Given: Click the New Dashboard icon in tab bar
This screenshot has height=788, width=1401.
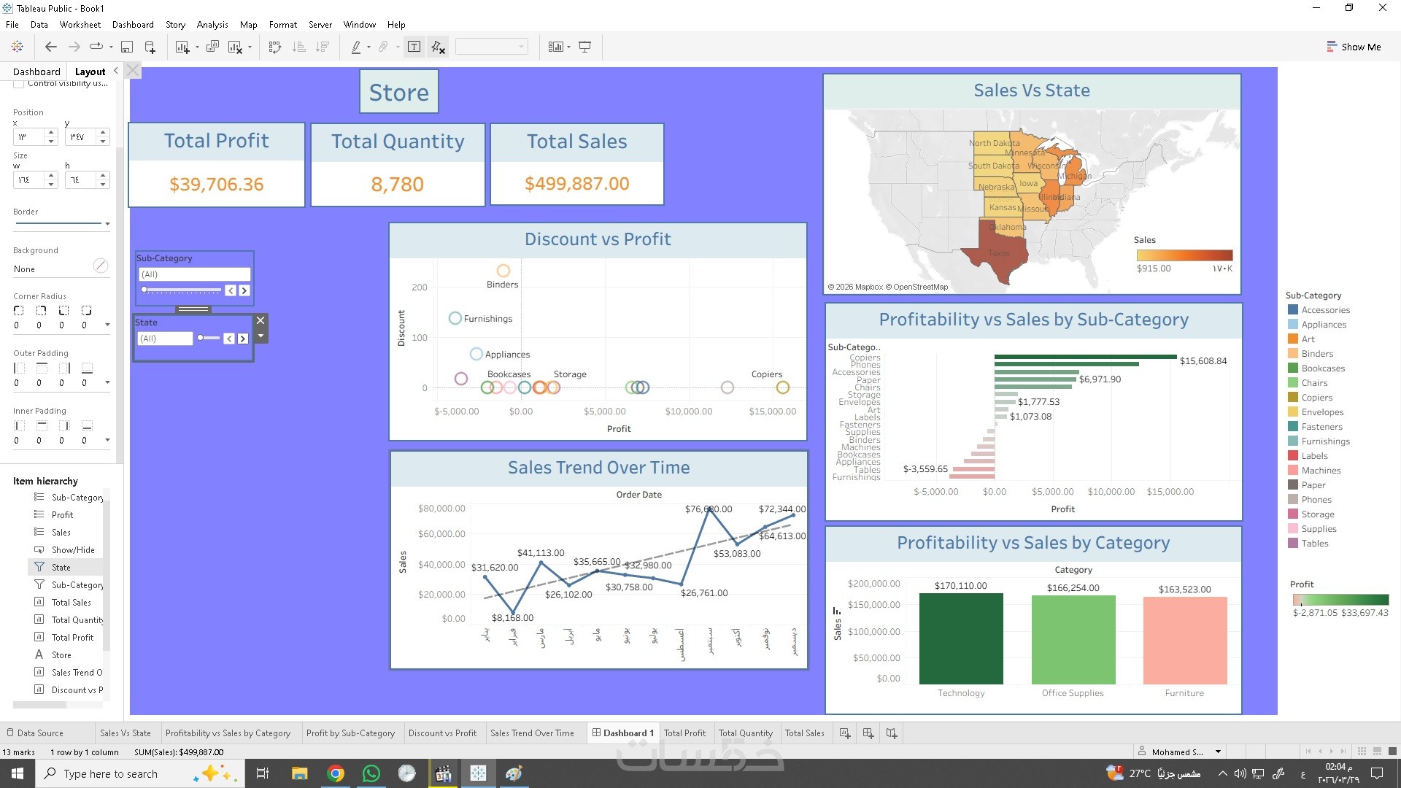Looking at the screenshot, I should (868, 733).
